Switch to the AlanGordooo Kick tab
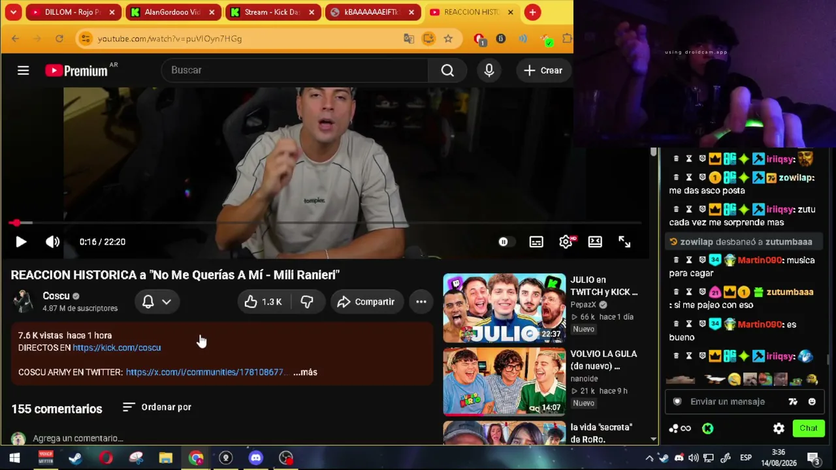836x470 pixels. [x=172, y=12]
